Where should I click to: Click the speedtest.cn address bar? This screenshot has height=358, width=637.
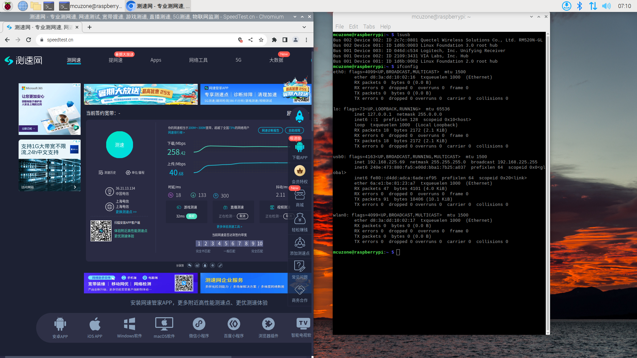(x=139, y=40)
